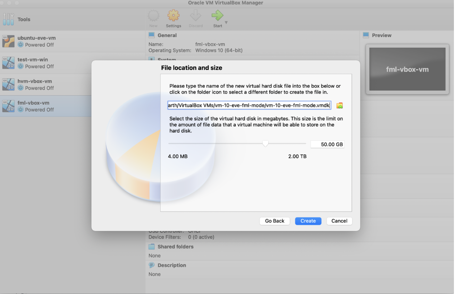Click the General section icon
Viewport: 456px width, 294px height.
click(x=151, y=35)
